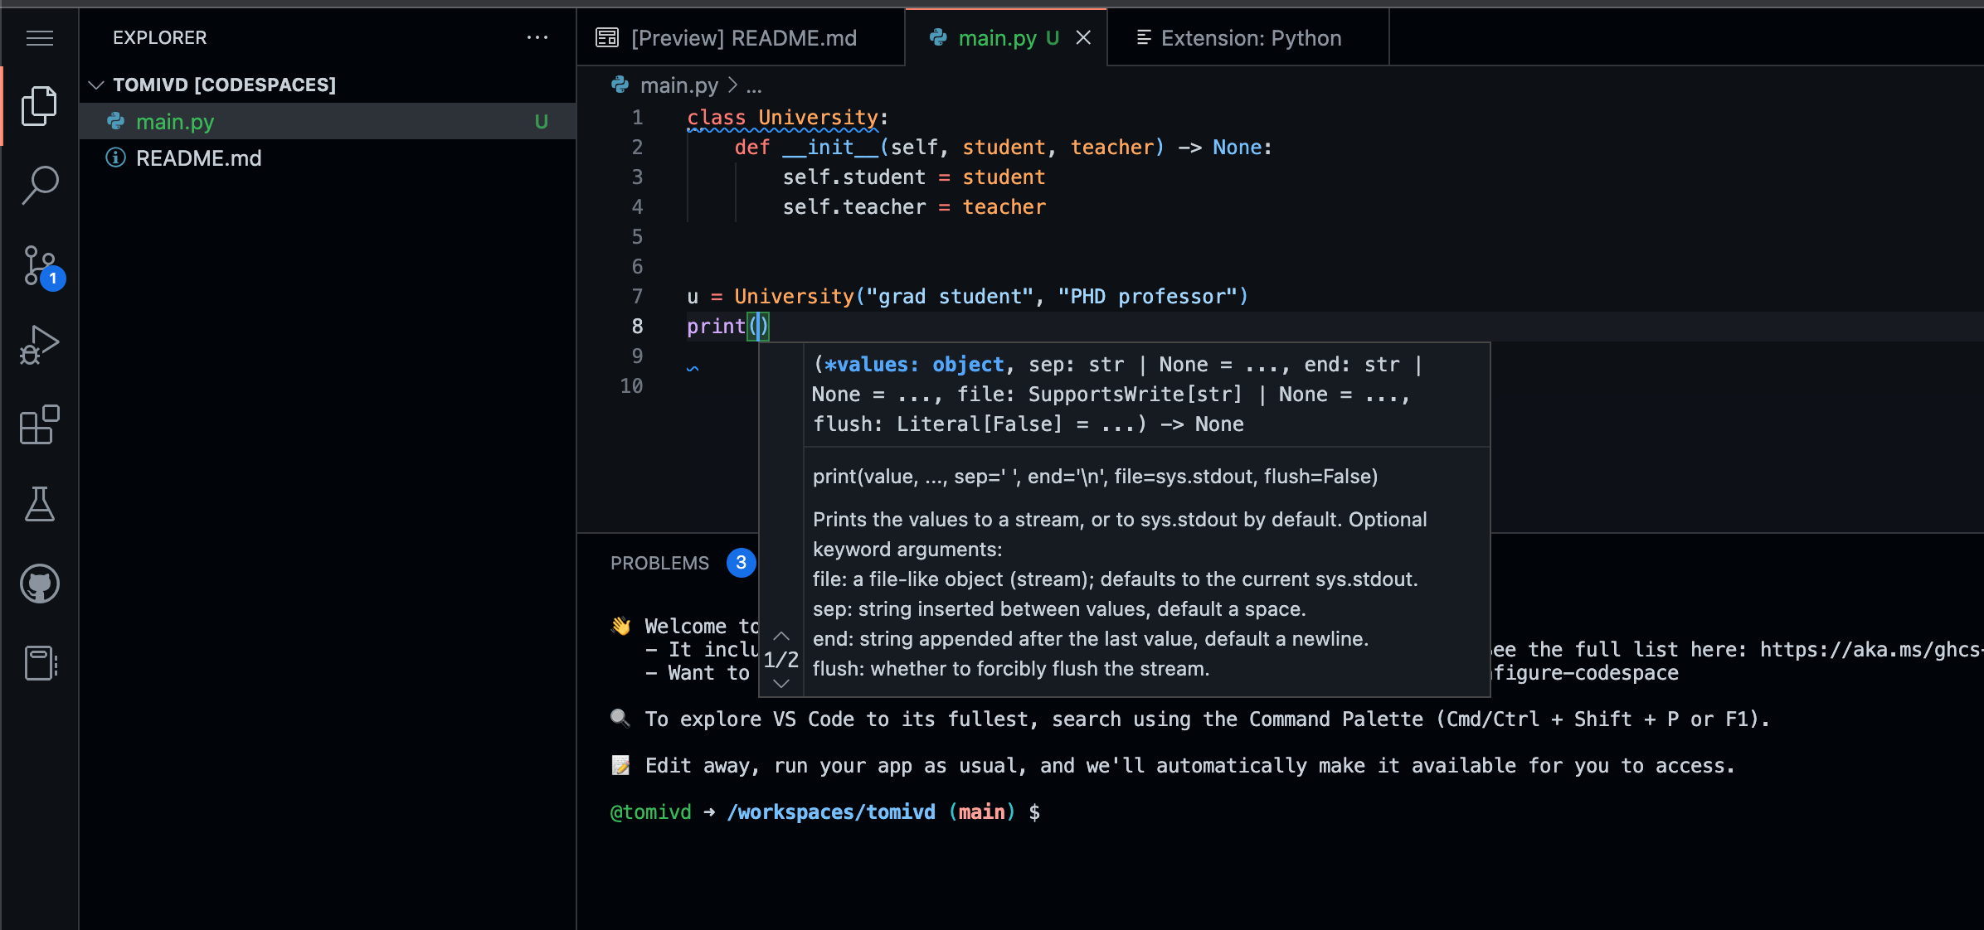The height and width of the screenshot is (930, 1984).
Task: Open the hamburger application menu
Action: [39, 38]
